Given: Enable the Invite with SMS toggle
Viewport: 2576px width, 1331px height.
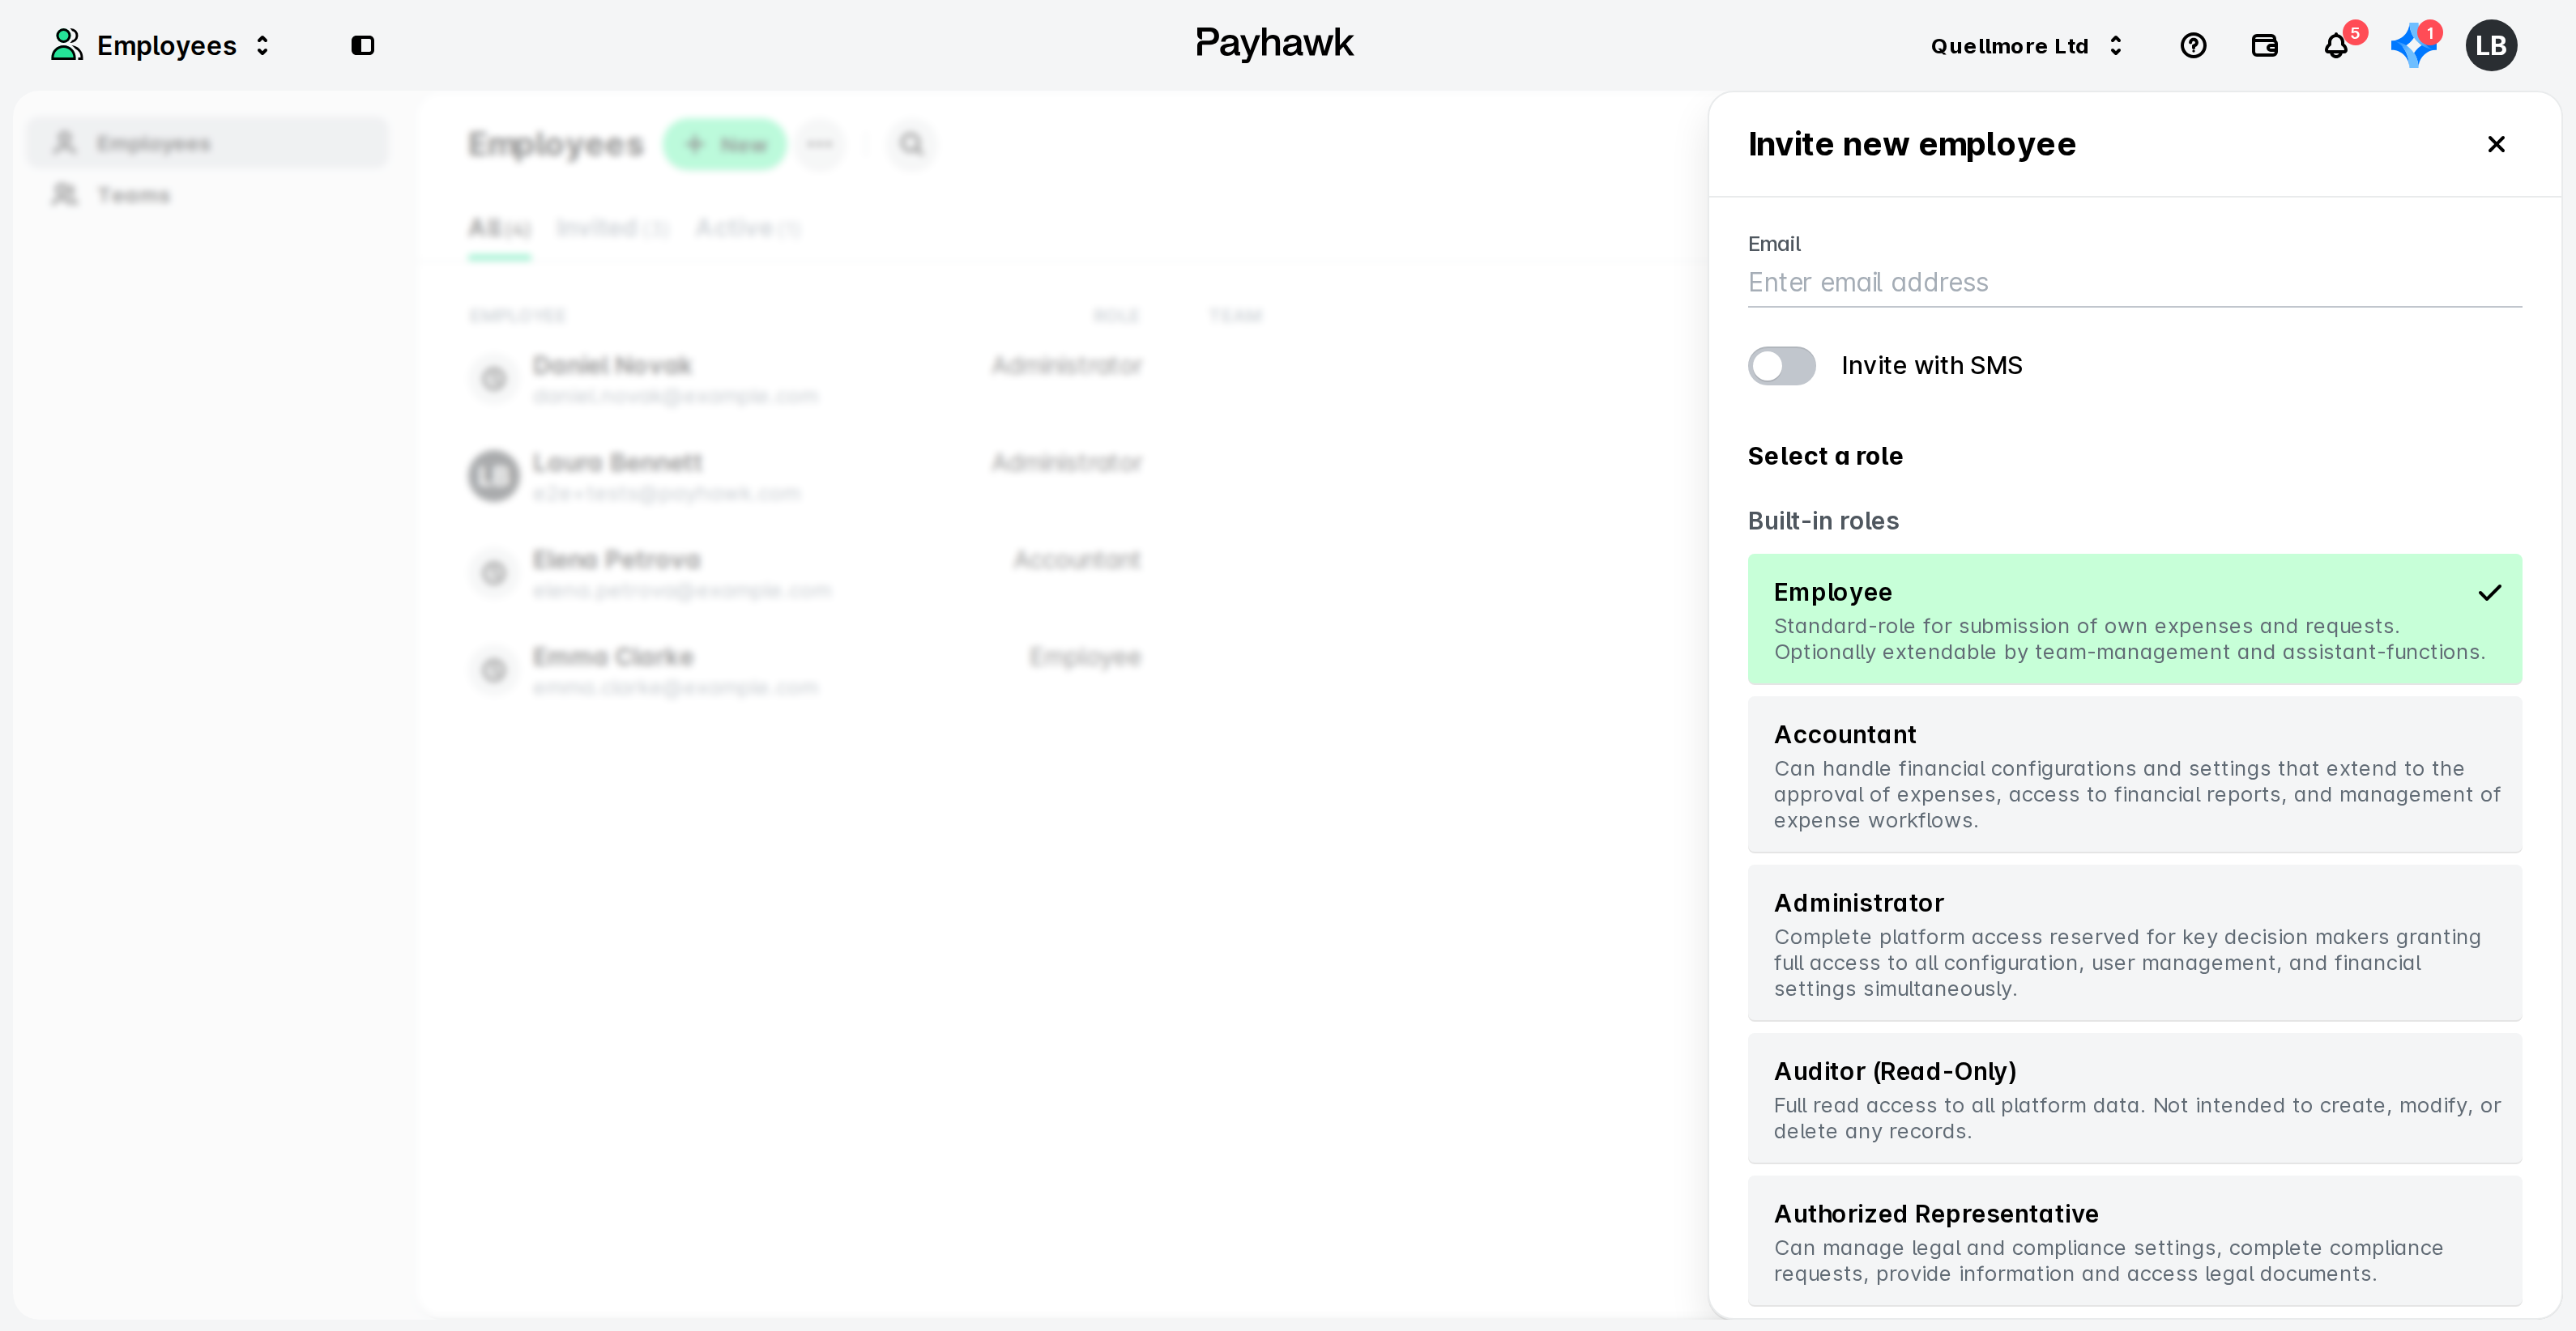Looking at the screenshot, I should 1781,366.
